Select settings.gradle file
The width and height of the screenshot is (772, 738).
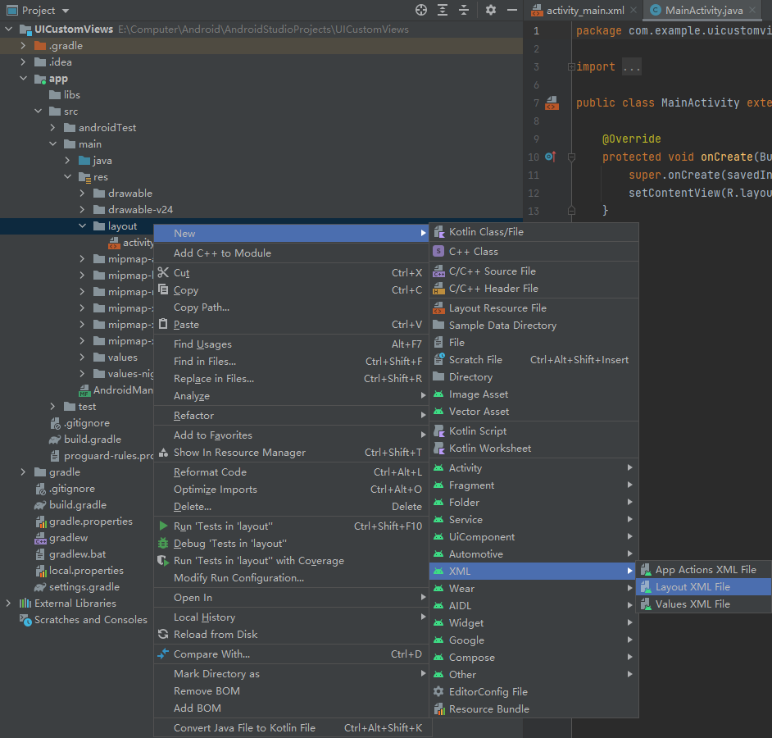84,587
